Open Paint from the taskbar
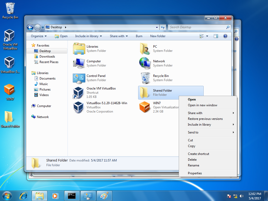268x201 pixels. 104,196
